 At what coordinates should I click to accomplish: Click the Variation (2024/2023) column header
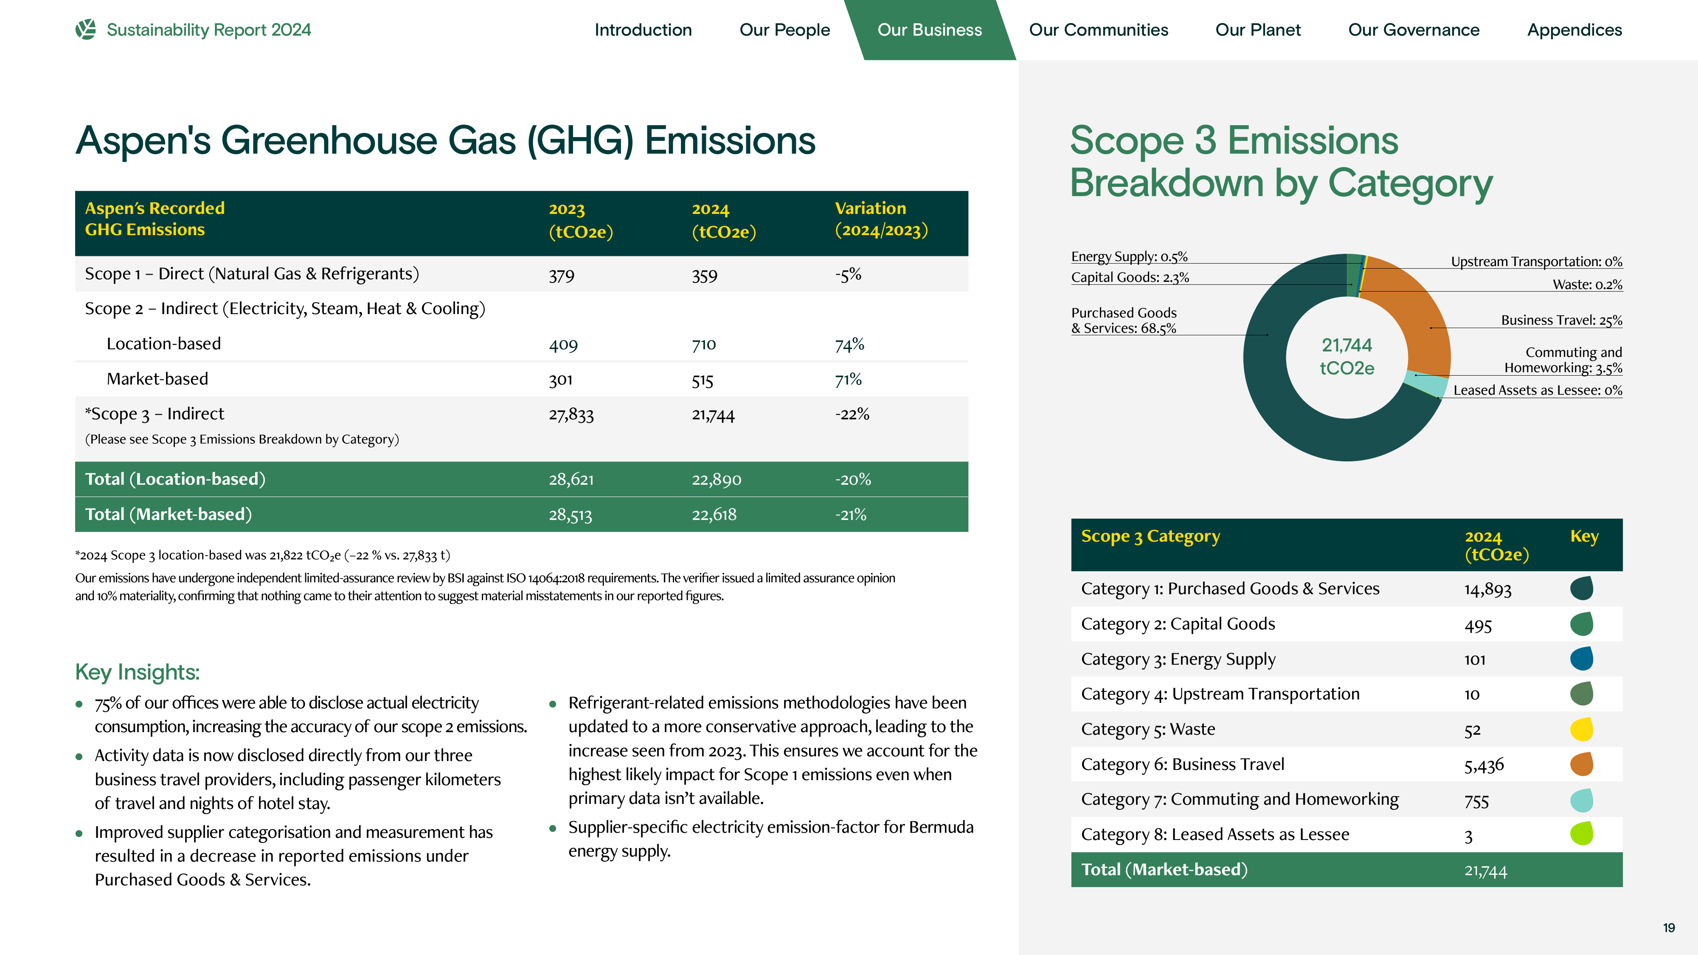[x=881, y=219]
